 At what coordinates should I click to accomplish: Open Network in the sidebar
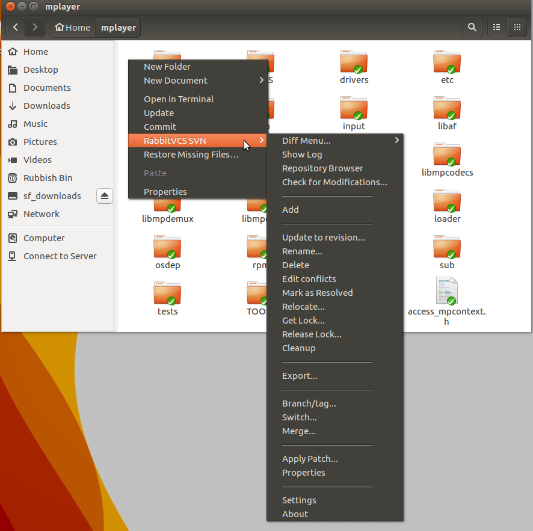pos(58,214)
